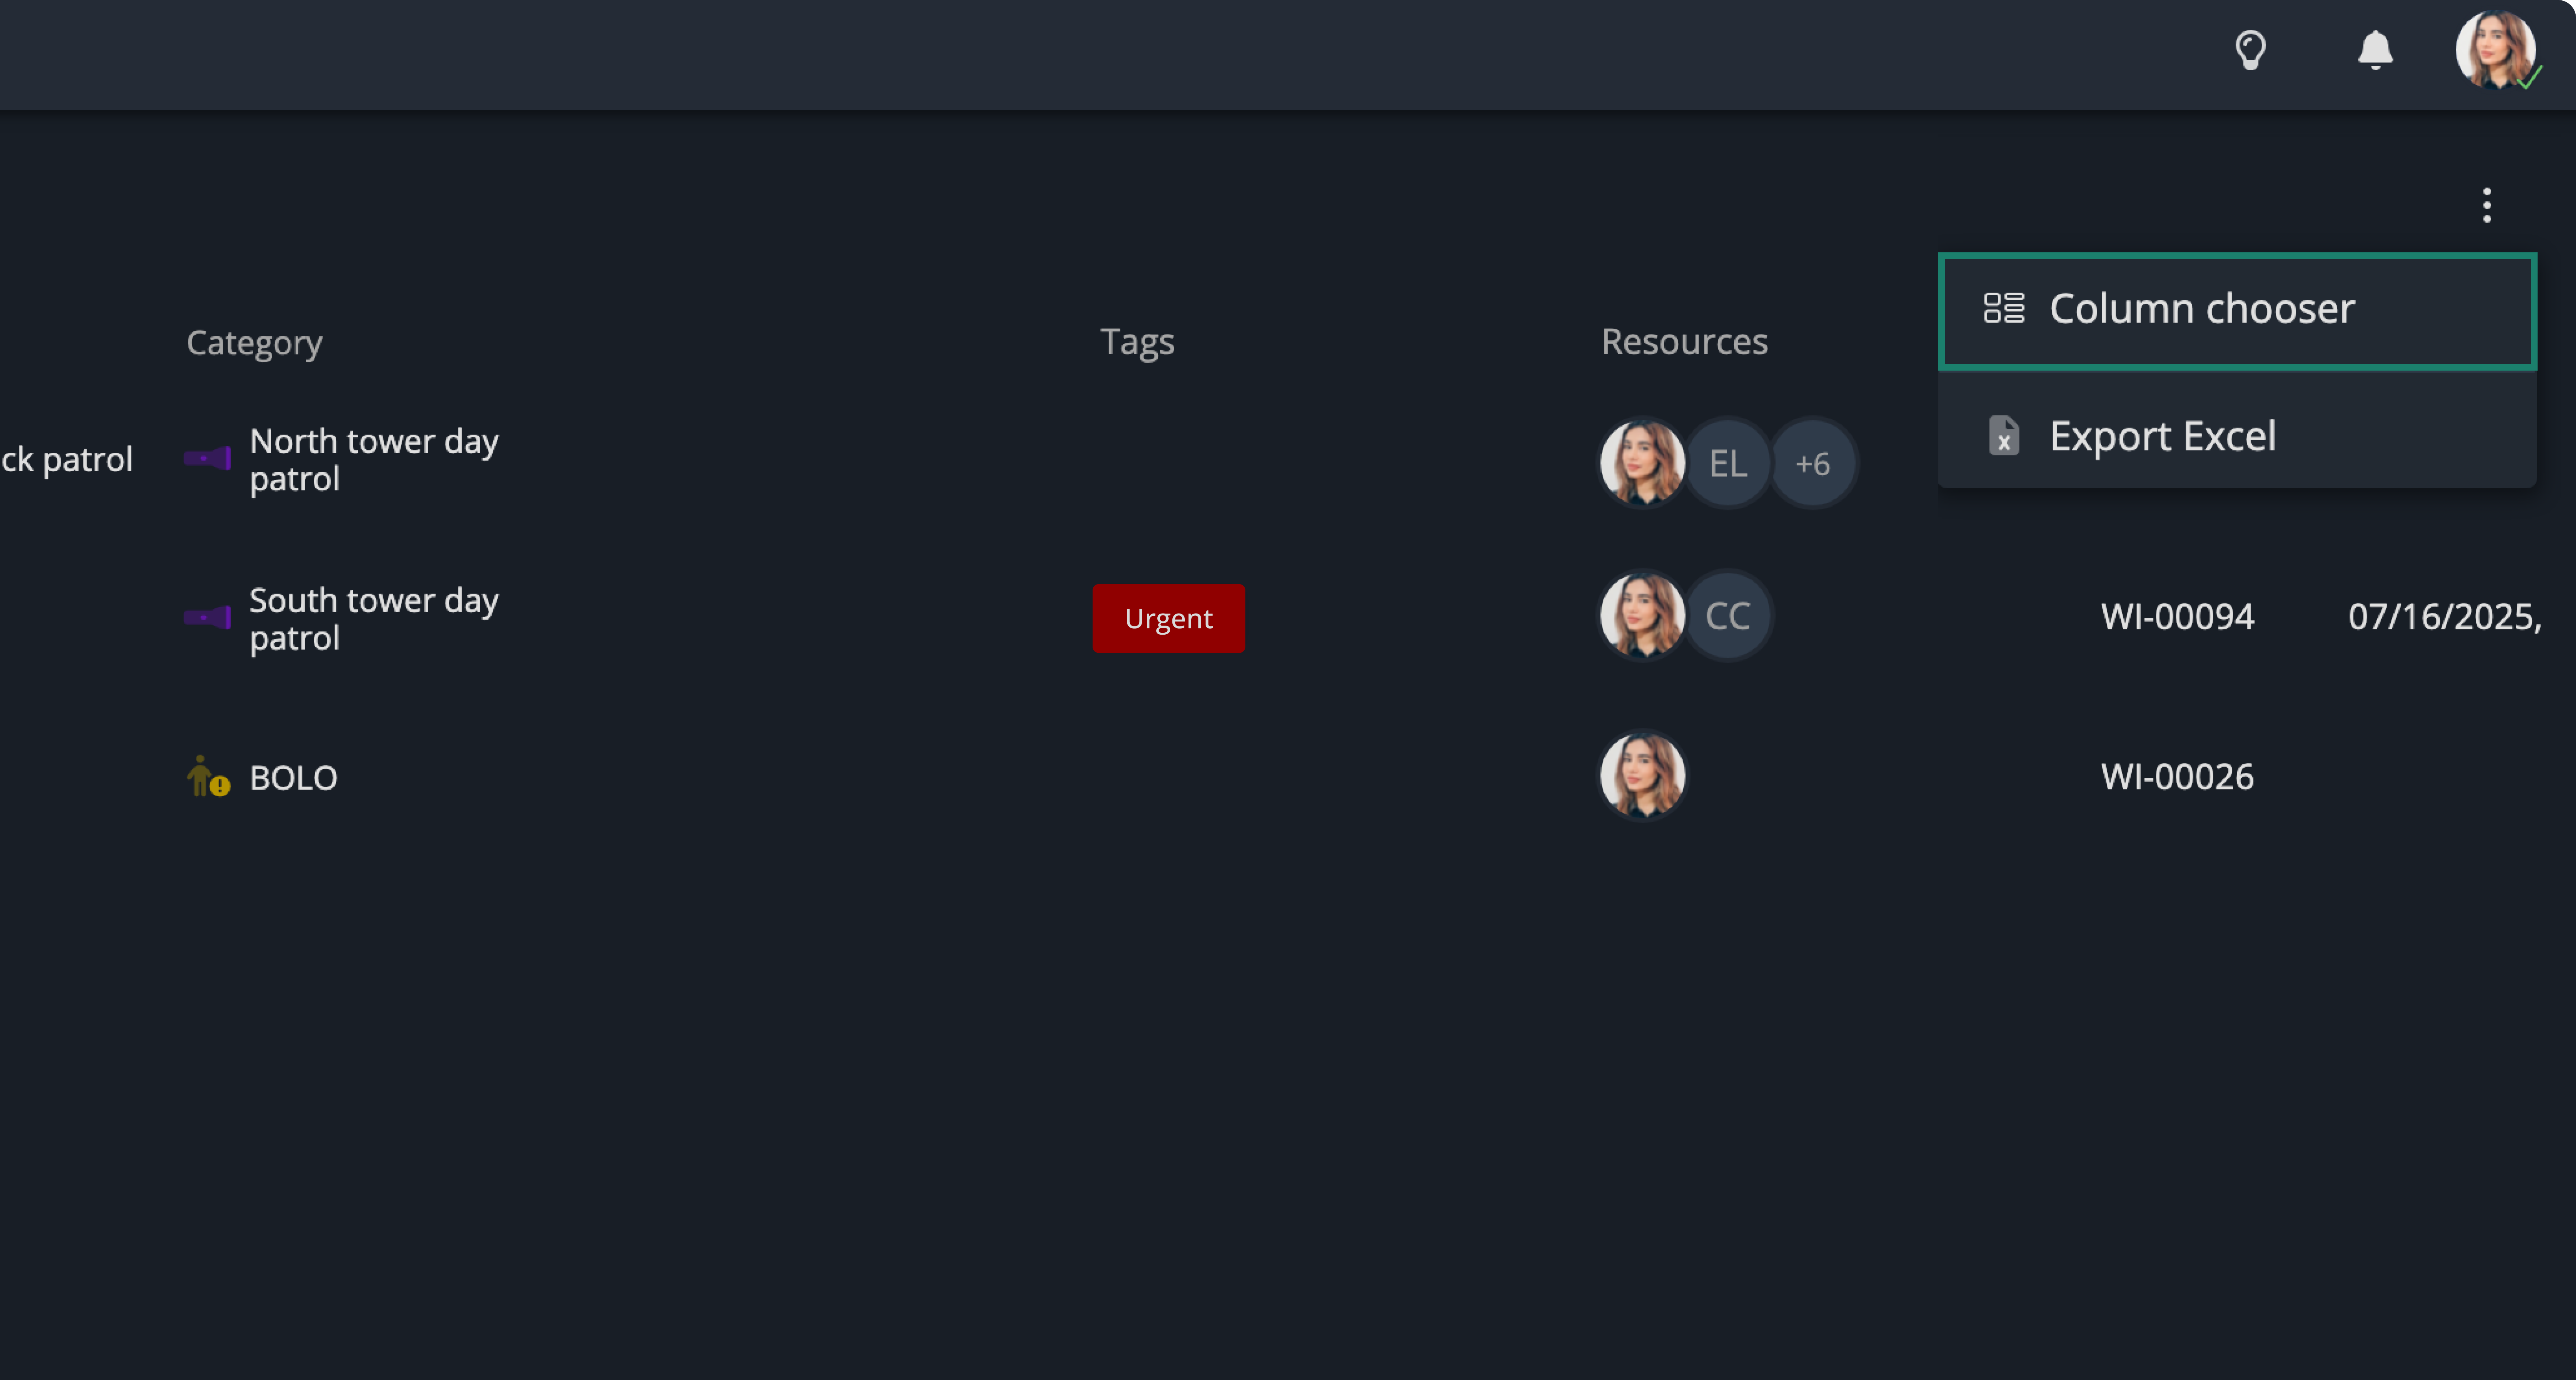2576x1380 pixels.
Task: Click the BOLO row resource photo
Action: (1642, 776)
